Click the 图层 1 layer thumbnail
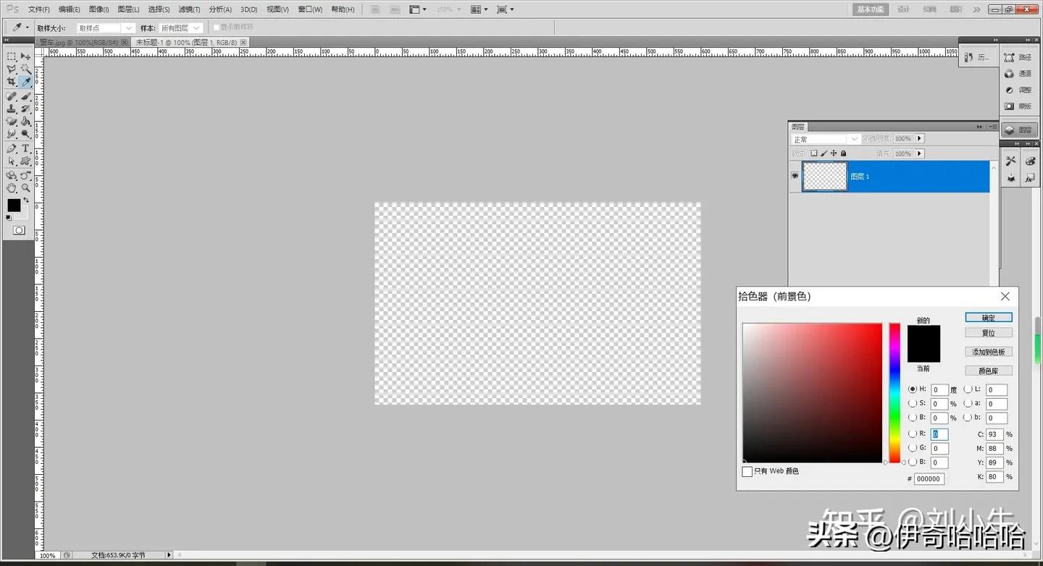1043x566 pixels. (824, 176)
